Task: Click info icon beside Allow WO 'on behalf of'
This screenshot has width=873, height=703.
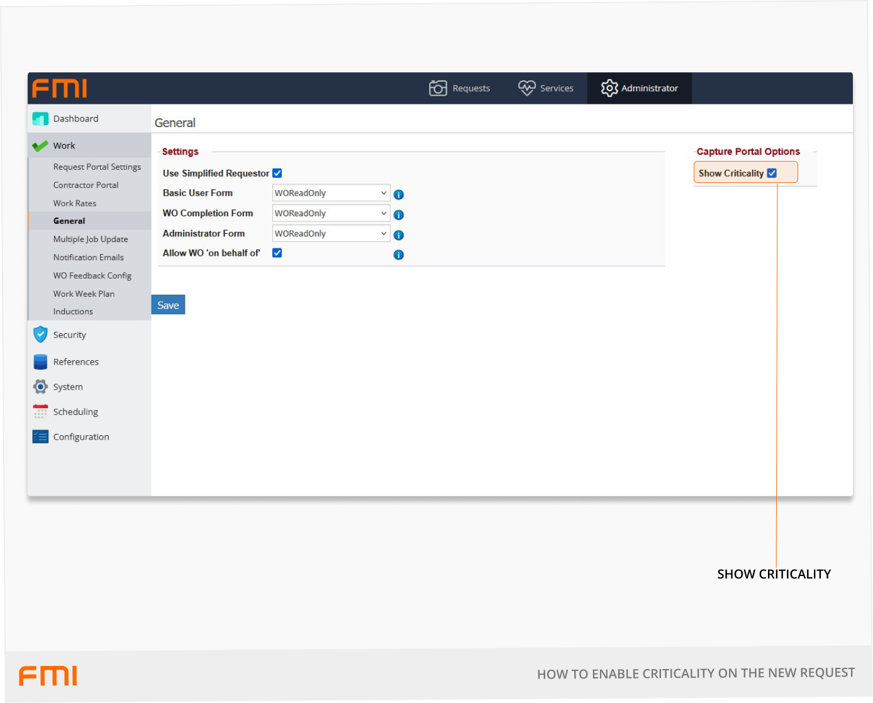Action: tap(398, 255)
